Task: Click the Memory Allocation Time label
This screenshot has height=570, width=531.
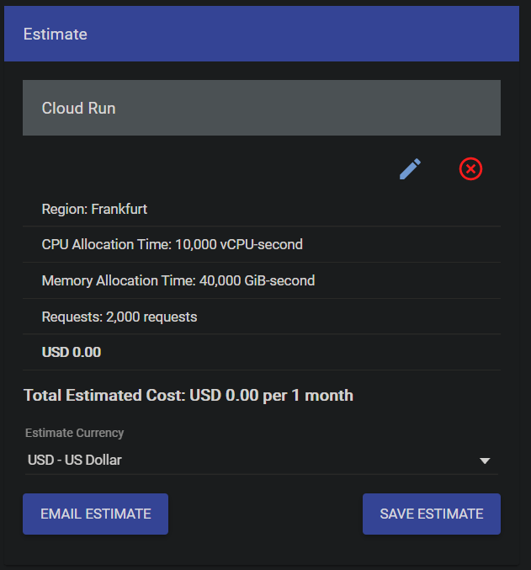Action: pyautogui.click(x=119, y=280)
